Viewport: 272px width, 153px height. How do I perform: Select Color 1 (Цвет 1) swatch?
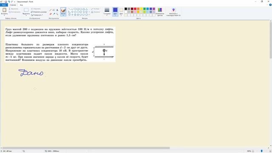tap(115, 12)
